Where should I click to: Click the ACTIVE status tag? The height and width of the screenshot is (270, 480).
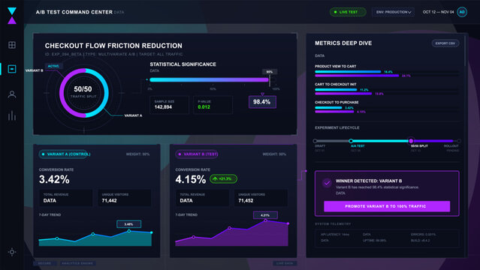[x=54, y=66]
